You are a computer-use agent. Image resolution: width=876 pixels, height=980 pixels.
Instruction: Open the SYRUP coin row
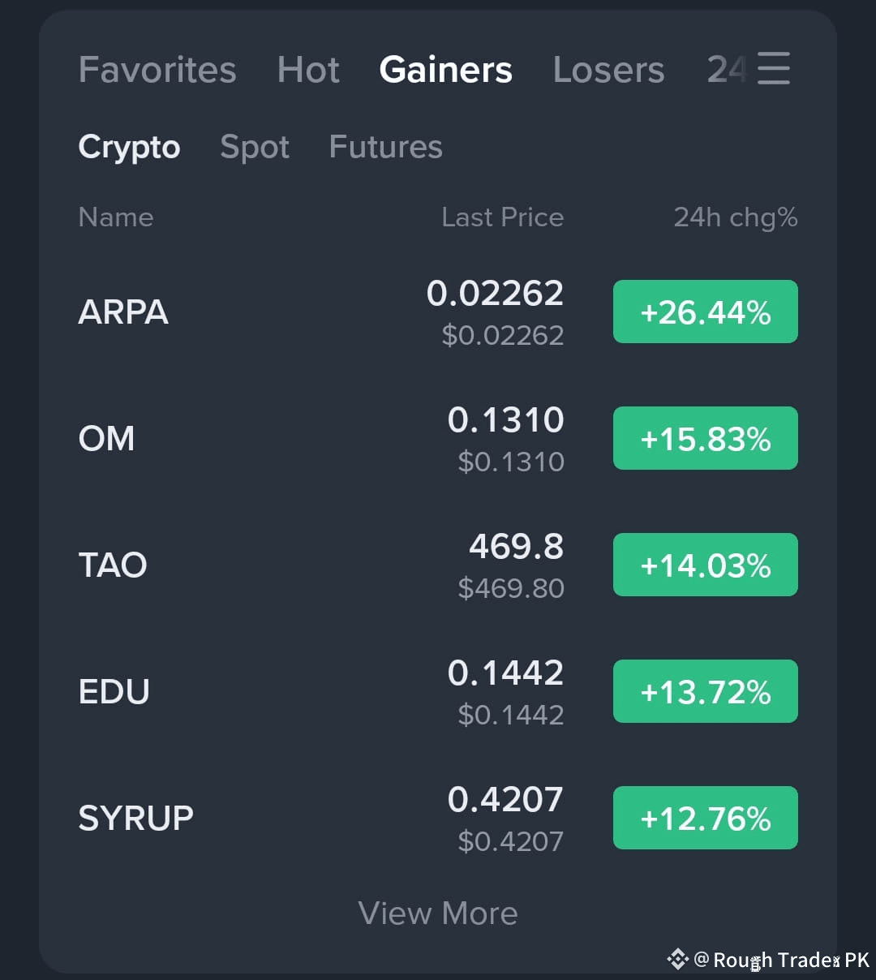pyautogui.click(x=438, y=819)
